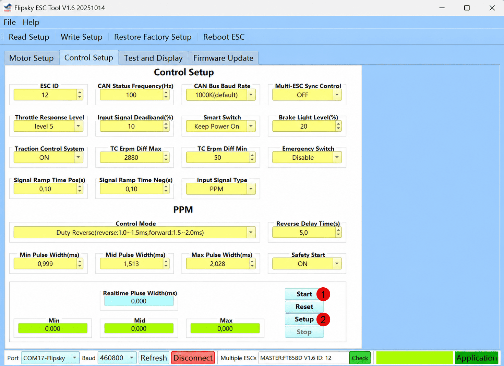Adjust the Mid Pulse Width spinner
Image resolution: width=504 pixels, height=366 pixels.
click(x=166, y=264)
